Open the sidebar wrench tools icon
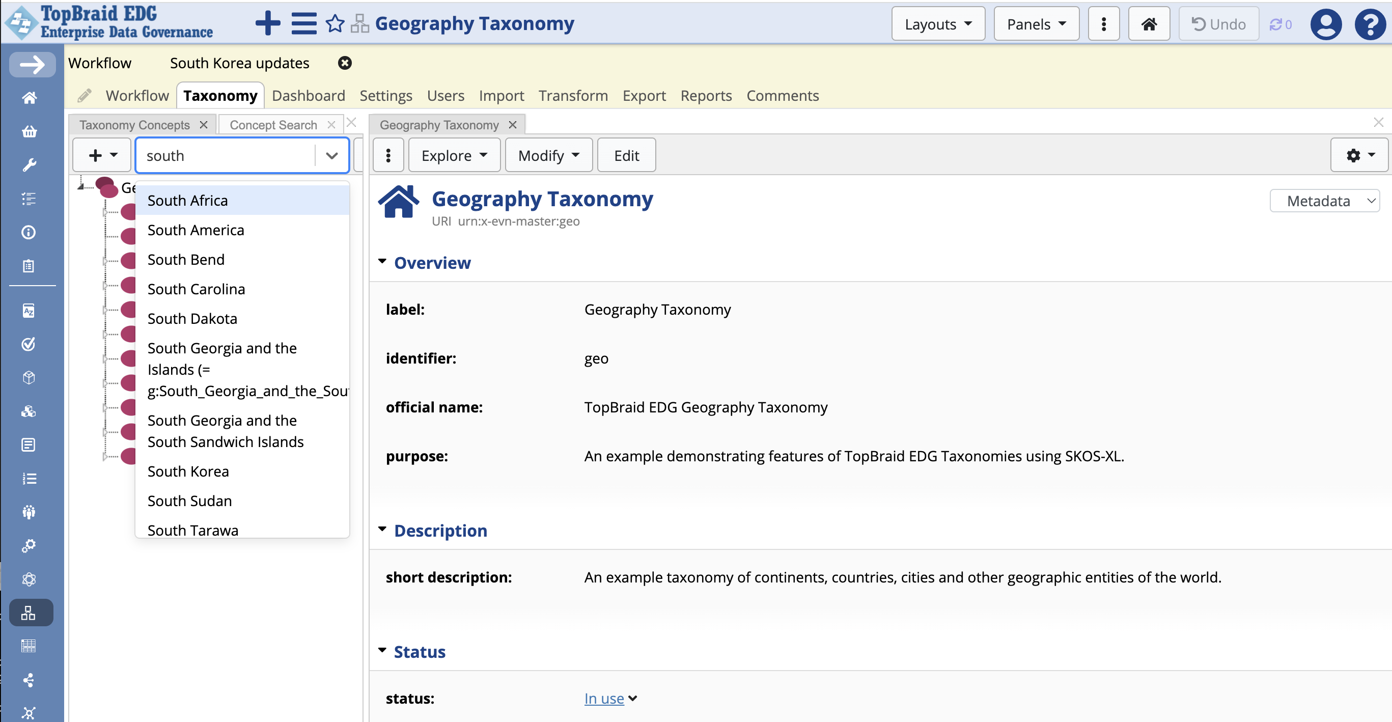1392x722 pixels. pyautogui.click(x=29, y=165)
